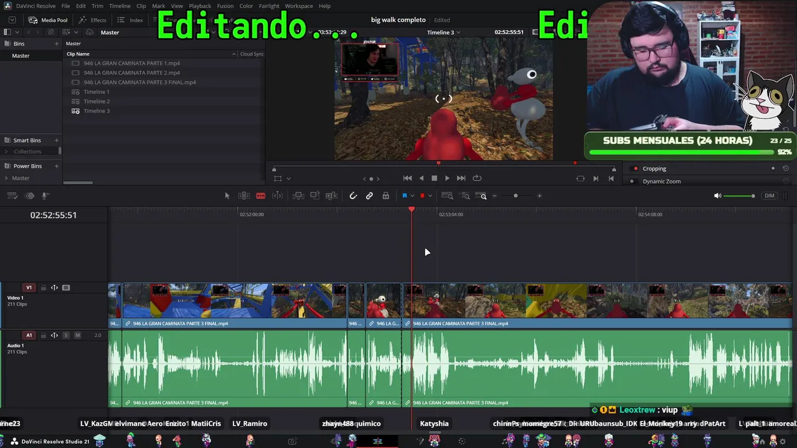The image size is (797, 448).
Task: Toggle the Media Pool panel button
Action: (48, 20)
